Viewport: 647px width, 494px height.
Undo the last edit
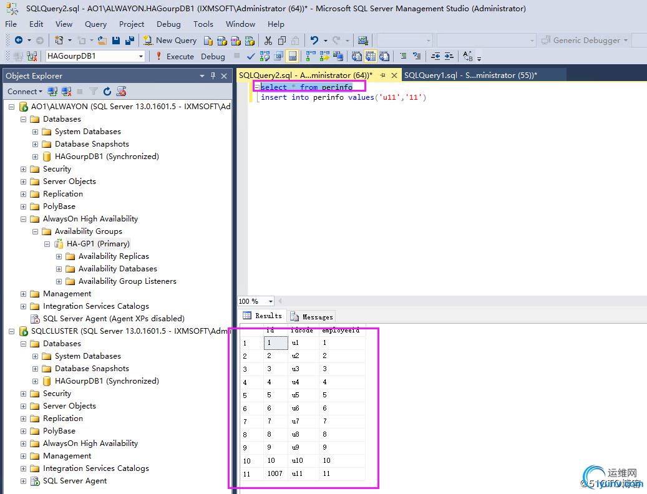pos(314,40)
